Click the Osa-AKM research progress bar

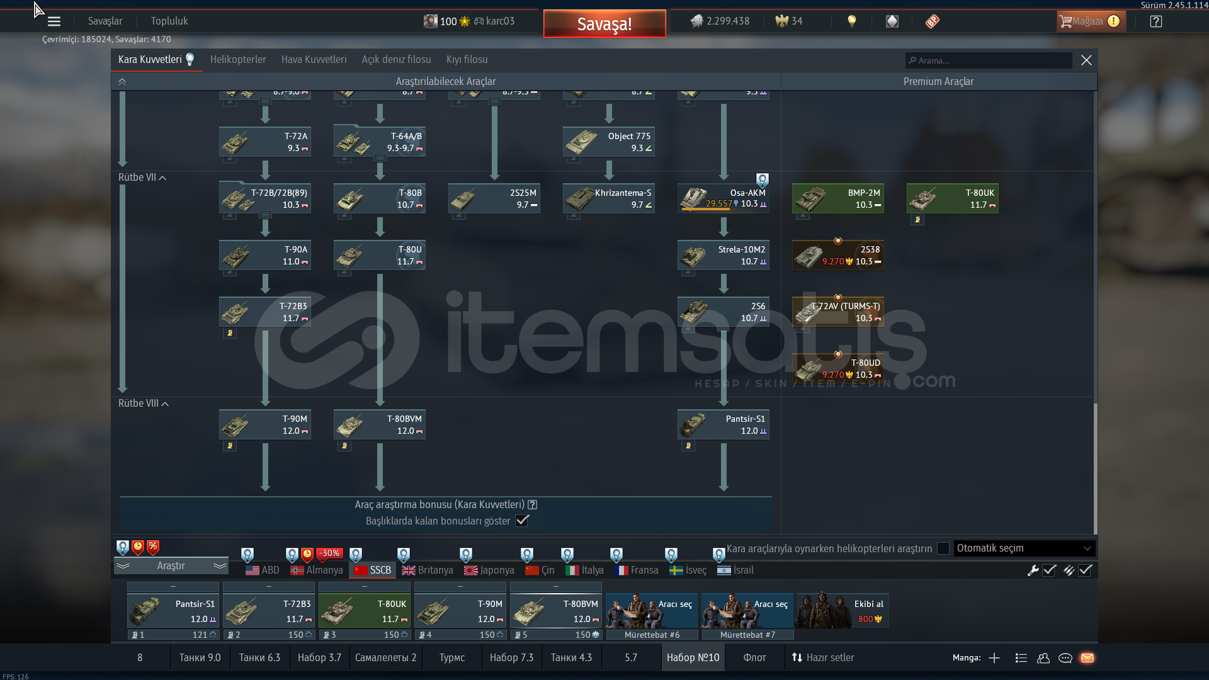tap(707, 209)
